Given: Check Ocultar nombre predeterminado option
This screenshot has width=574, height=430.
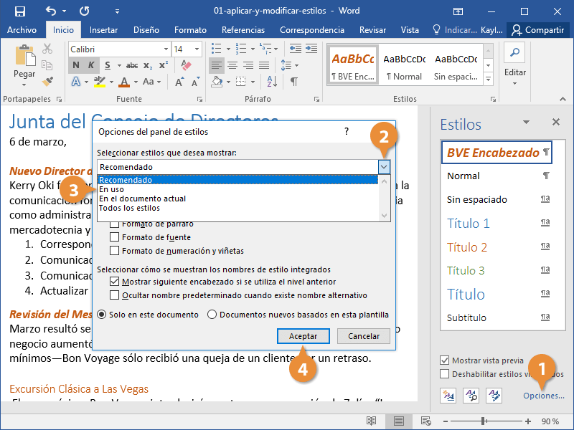Looking at the screenshot, I should 115,295.
